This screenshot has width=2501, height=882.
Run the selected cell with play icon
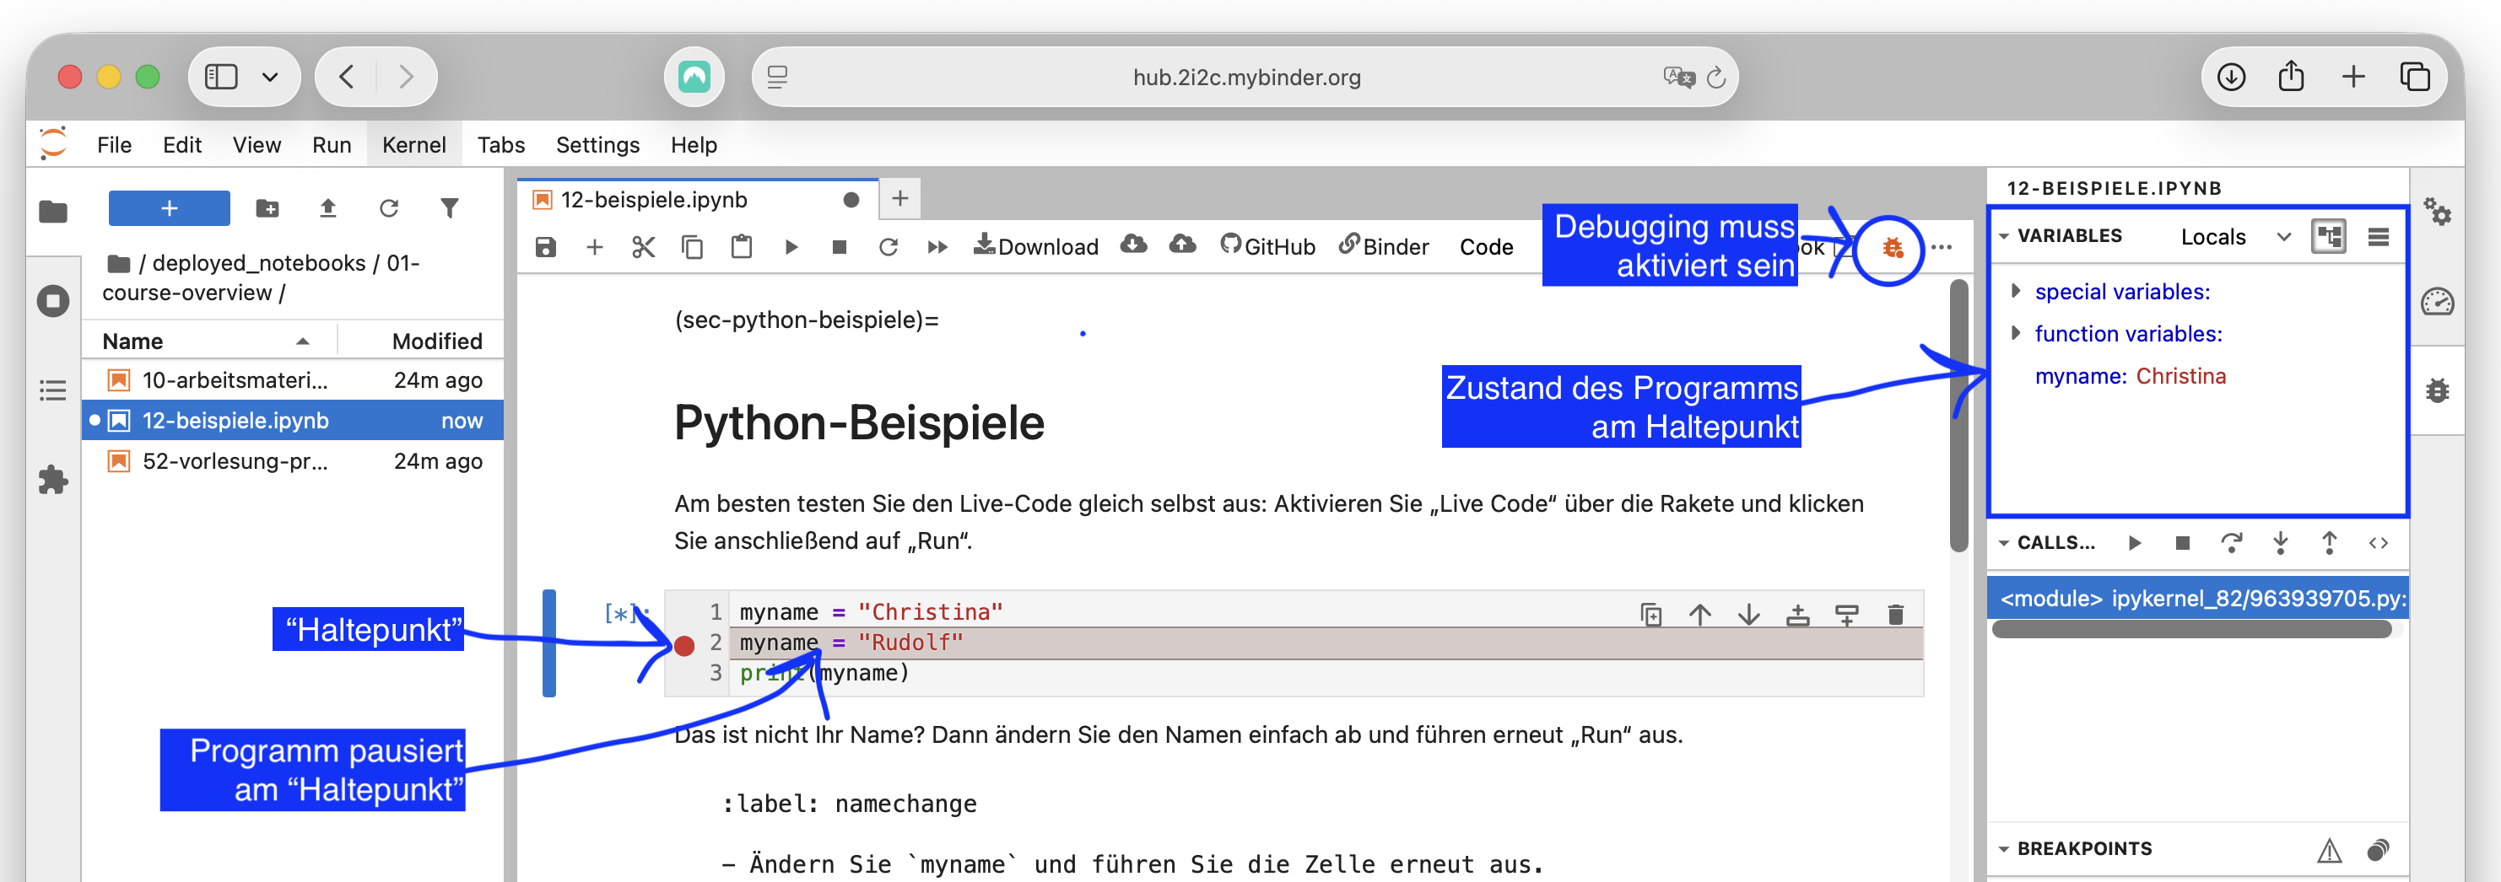791,247
